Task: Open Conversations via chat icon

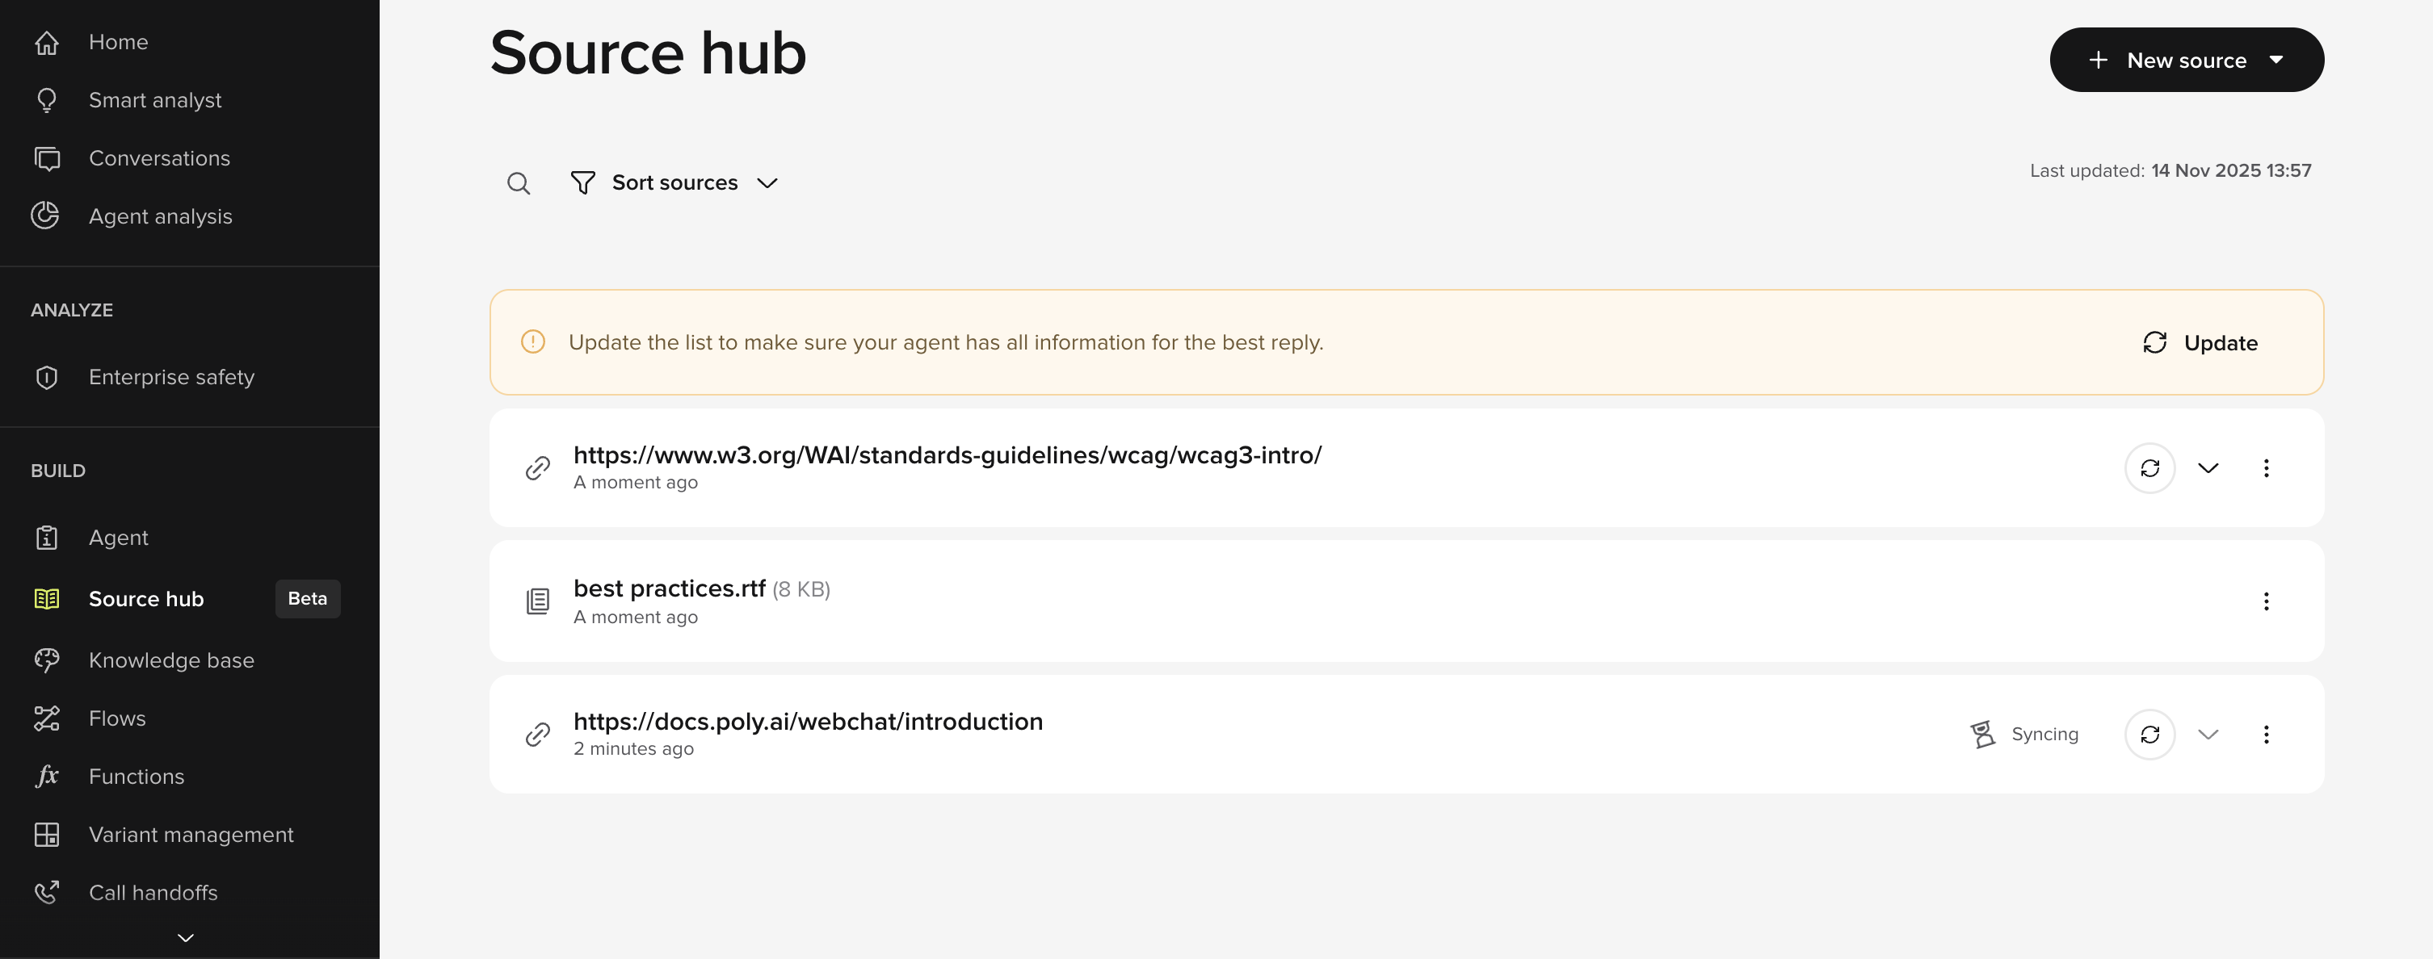Action: tap(47, 157)
